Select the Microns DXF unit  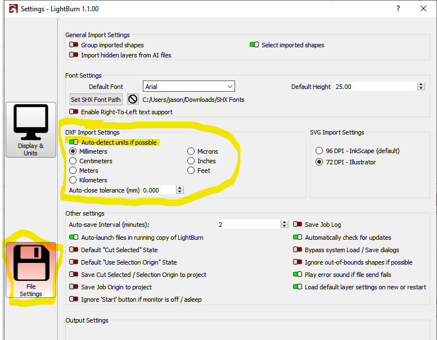click(x=191, y=151)
